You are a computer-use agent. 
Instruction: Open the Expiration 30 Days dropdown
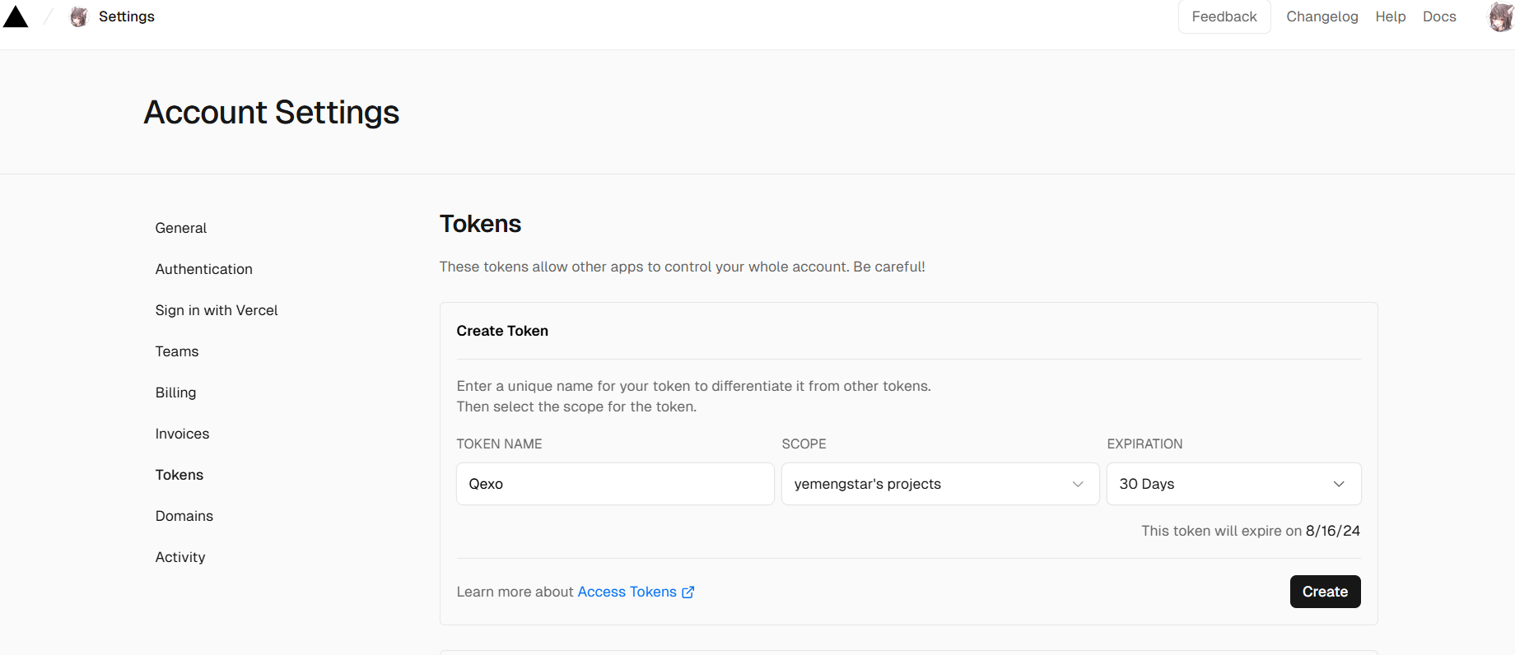[1233, 484]
